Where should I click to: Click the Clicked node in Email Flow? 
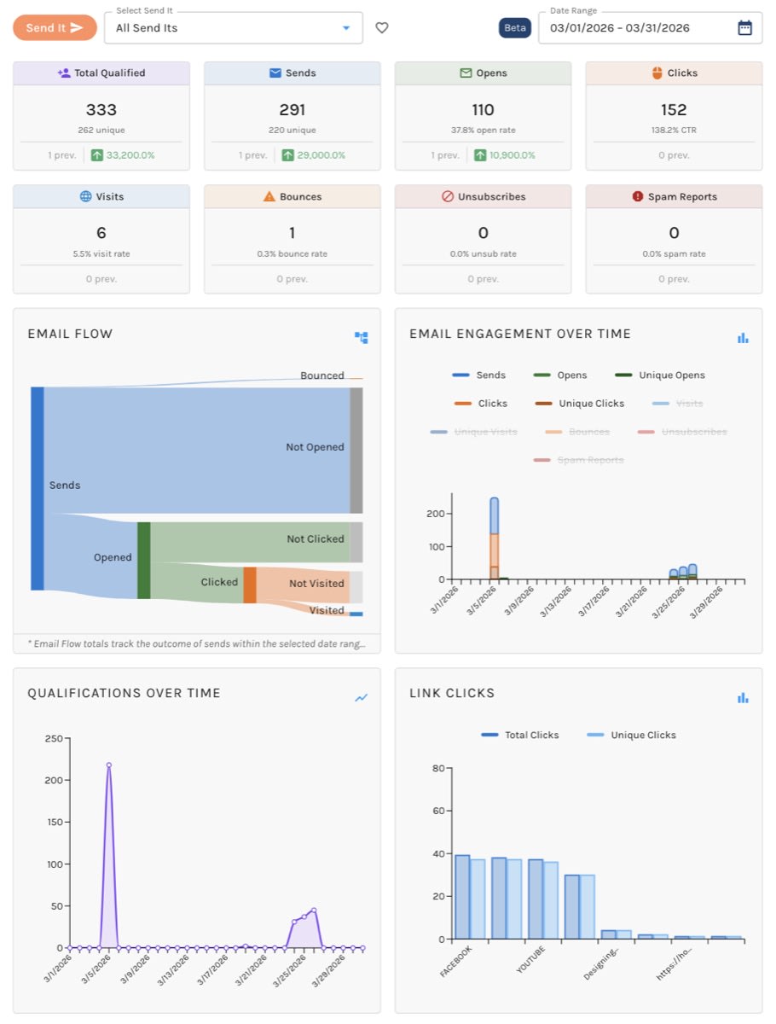pos(250,585)
